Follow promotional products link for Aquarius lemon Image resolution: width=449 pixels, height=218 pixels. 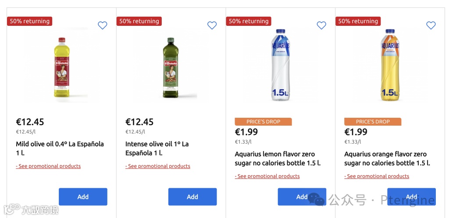[x=267, y=176]
